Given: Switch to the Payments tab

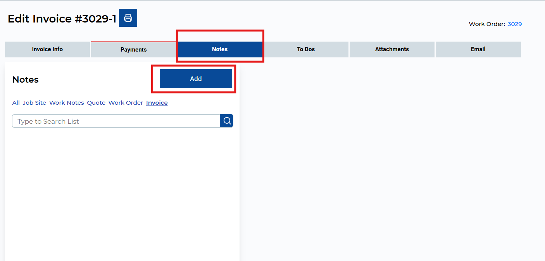Looking at the screenshot, I should [x=133, y=50].
